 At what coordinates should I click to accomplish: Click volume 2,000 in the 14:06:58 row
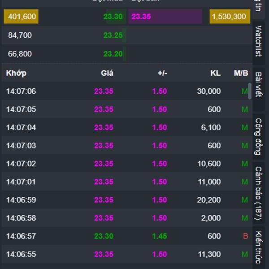point(211,218)
